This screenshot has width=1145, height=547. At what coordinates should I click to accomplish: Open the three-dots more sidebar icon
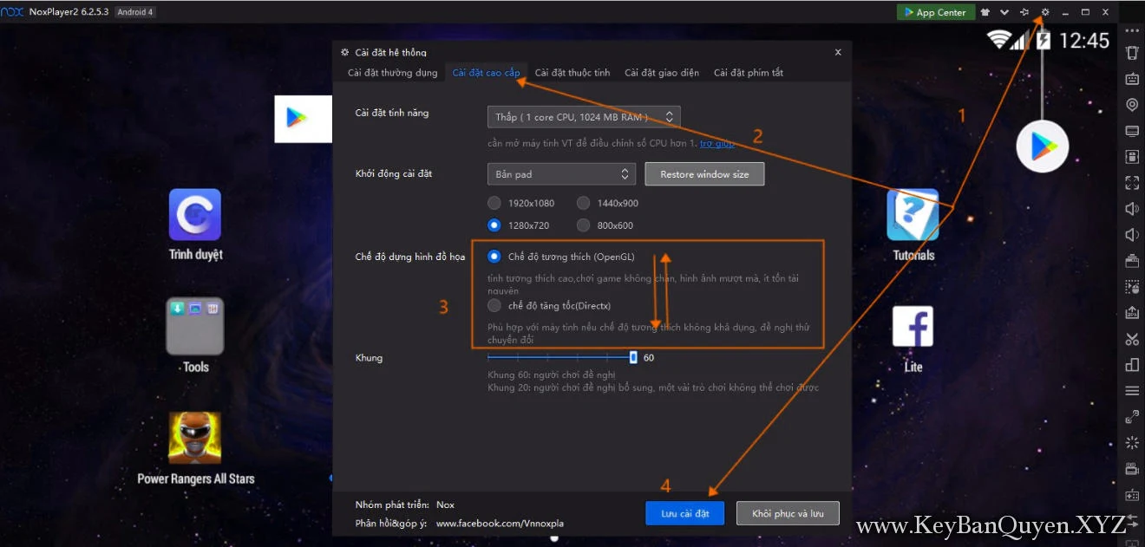(1132, 29)
